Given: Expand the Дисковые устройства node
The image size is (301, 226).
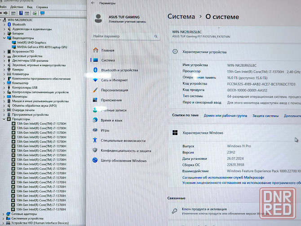Looking at the screenshot, I should coord(4,56).
